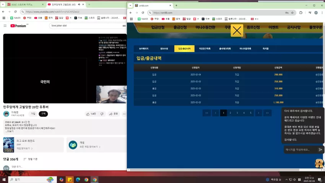
Task: Go to page 2 of transaction history
Action: (x=230, y=113)
